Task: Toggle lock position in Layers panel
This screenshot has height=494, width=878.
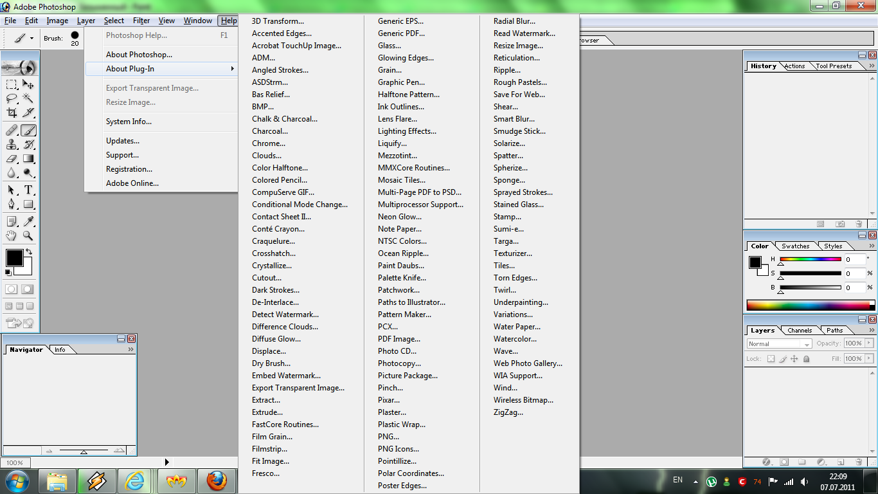Action: click(x=794, y=359)
